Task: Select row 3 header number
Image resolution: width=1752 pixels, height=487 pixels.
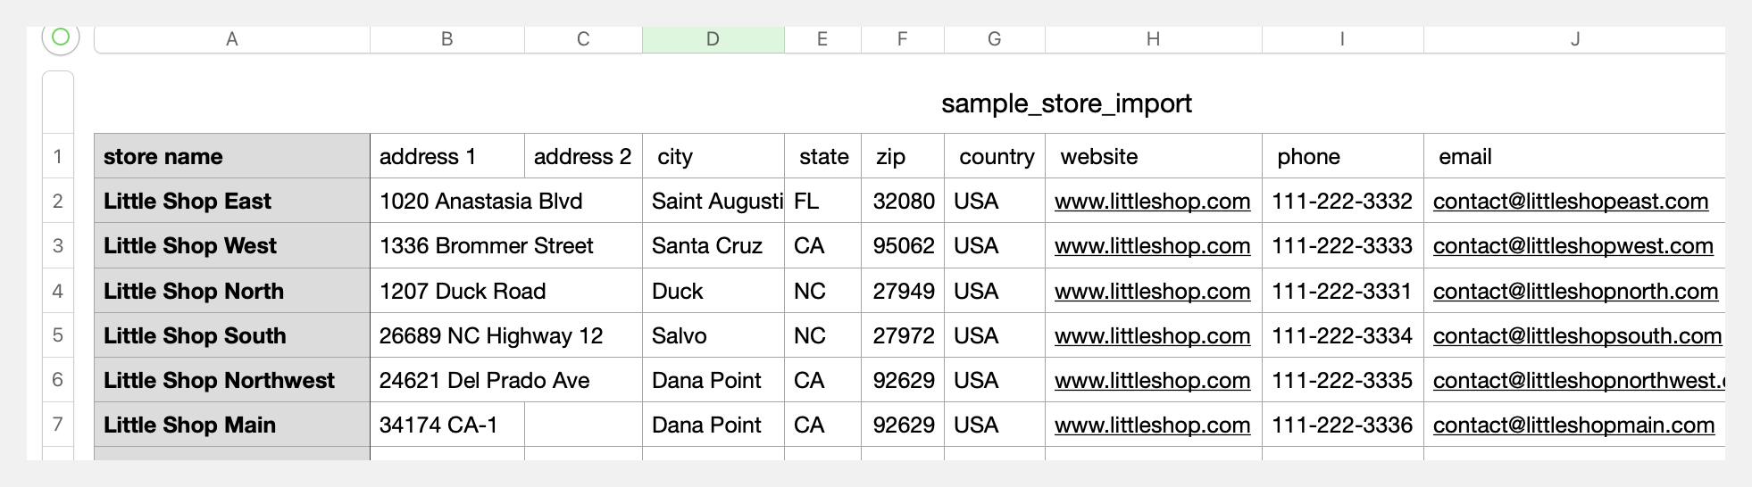Action: 58,246
